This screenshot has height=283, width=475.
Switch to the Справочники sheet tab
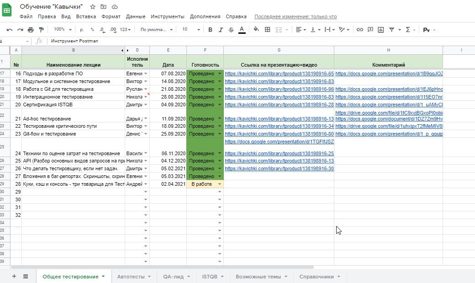[320, 277]
